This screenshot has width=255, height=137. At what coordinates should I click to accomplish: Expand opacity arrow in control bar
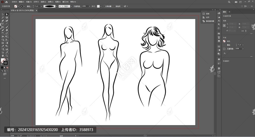tap(90, 6)
